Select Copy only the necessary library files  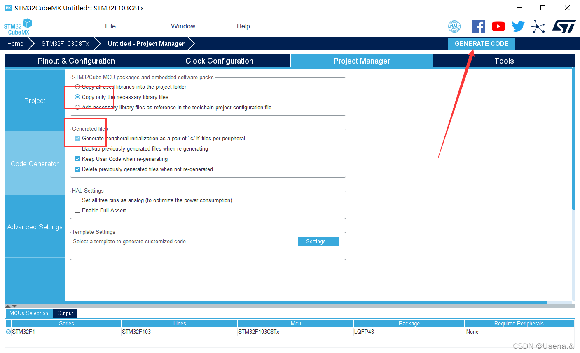coord(77,97)
